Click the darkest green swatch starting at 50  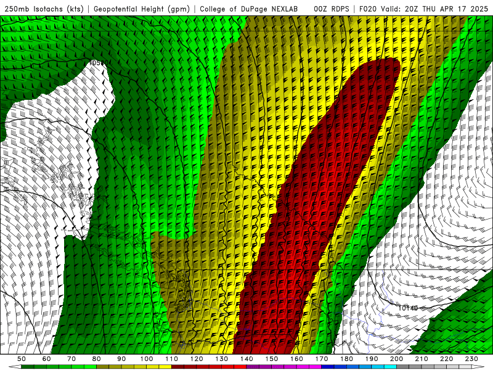(x=27, y=367)
